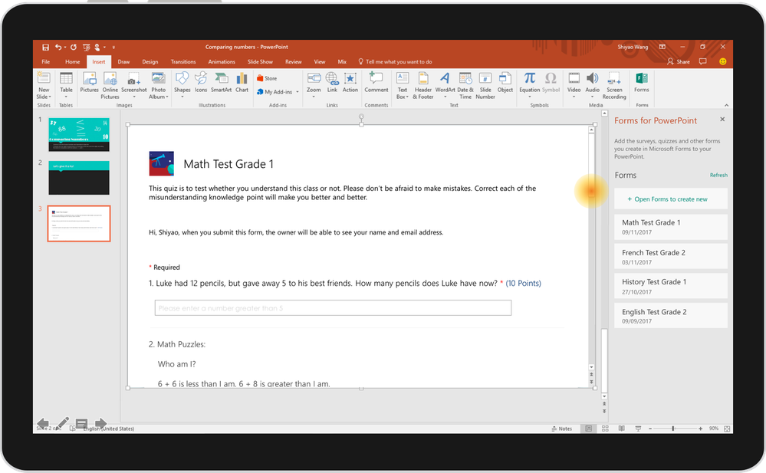Undo the last action

[x=58, y=48]
